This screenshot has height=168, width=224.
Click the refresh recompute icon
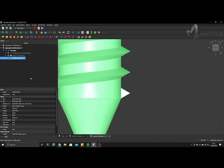[x=68, y=33]
